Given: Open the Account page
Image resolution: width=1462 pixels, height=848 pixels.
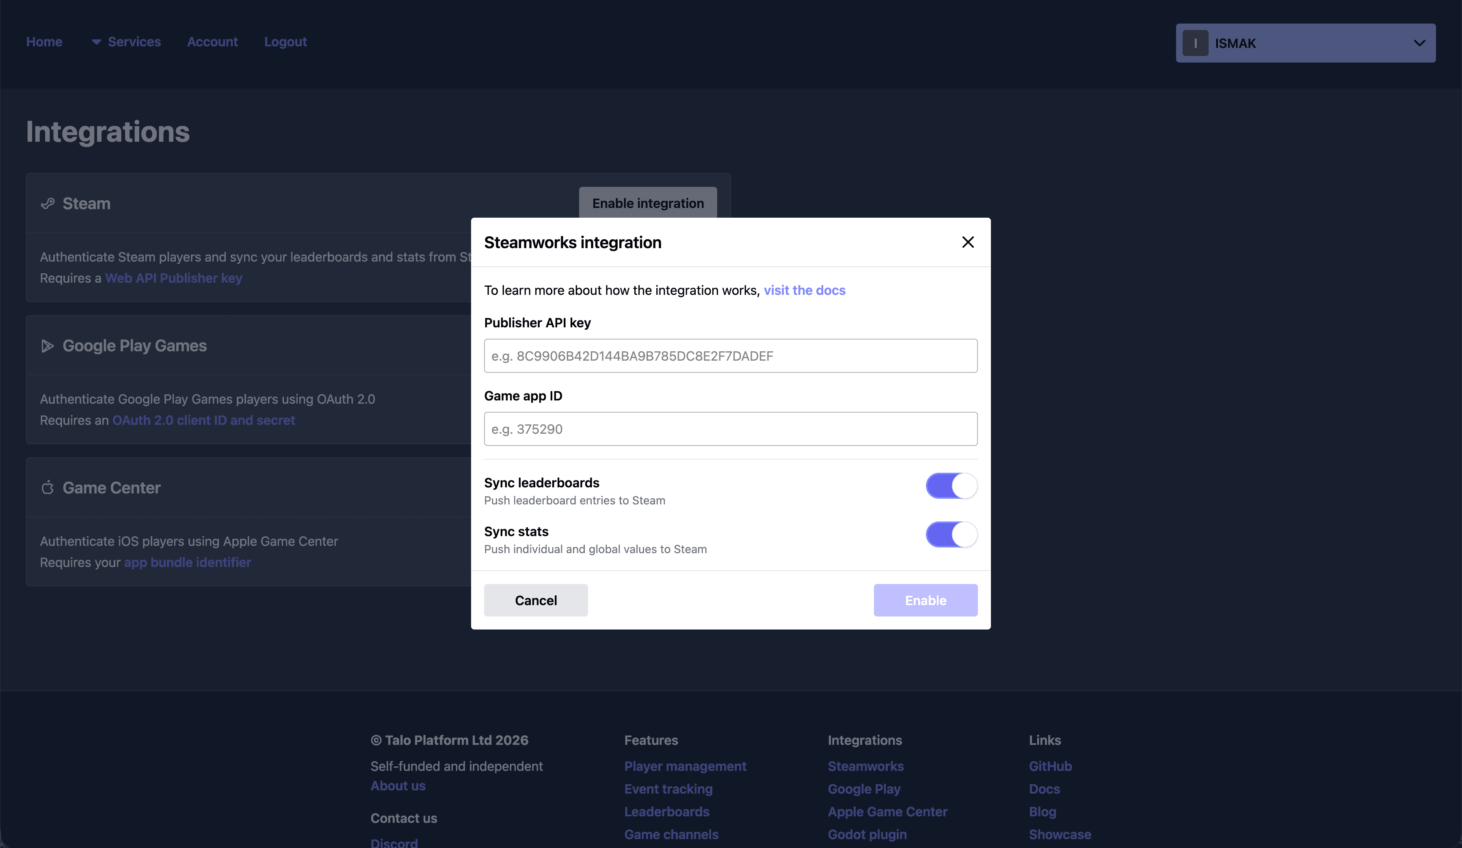Looking at the screenshot, I should [212, 42].
